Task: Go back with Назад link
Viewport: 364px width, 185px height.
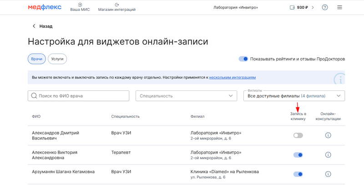Action: point(46,26)
